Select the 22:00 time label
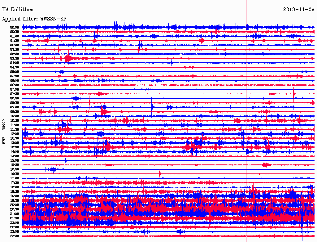The width and height of the screenshot is (317, 242). coord(15,223)
